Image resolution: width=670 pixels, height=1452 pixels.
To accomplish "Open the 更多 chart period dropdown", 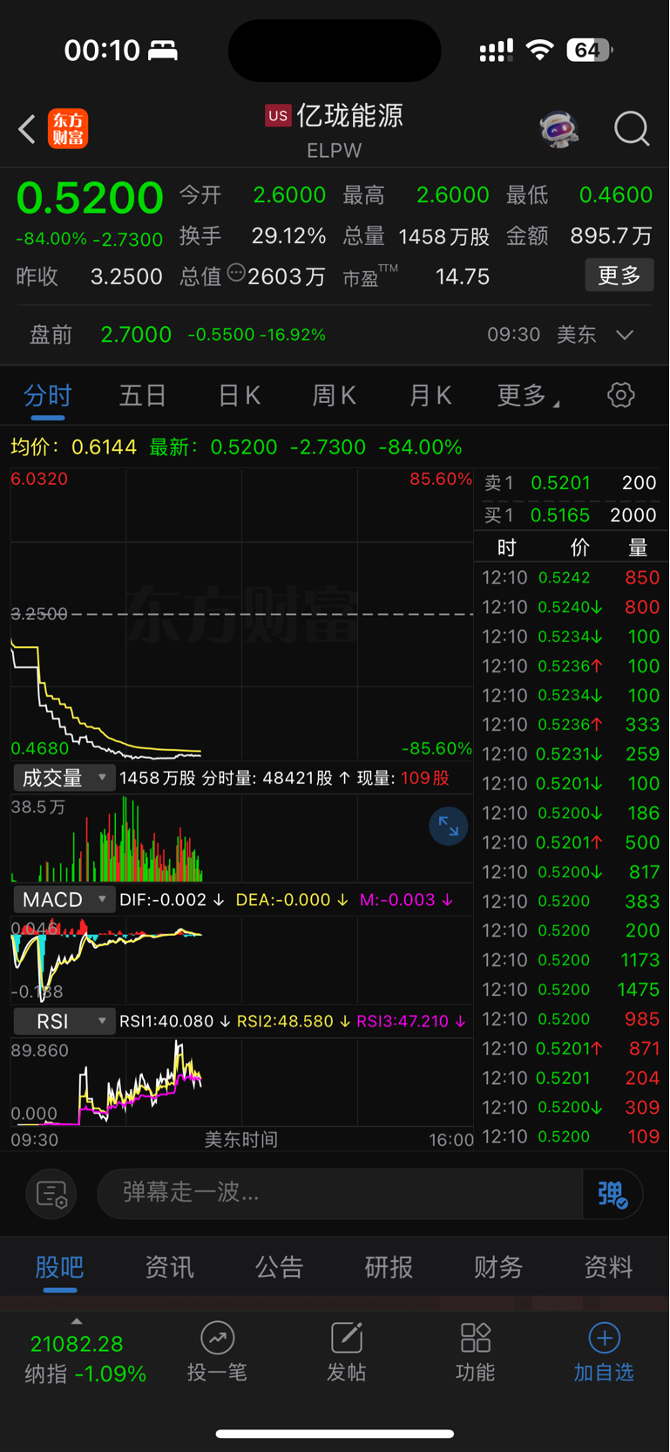I will [x=528, y=396].
